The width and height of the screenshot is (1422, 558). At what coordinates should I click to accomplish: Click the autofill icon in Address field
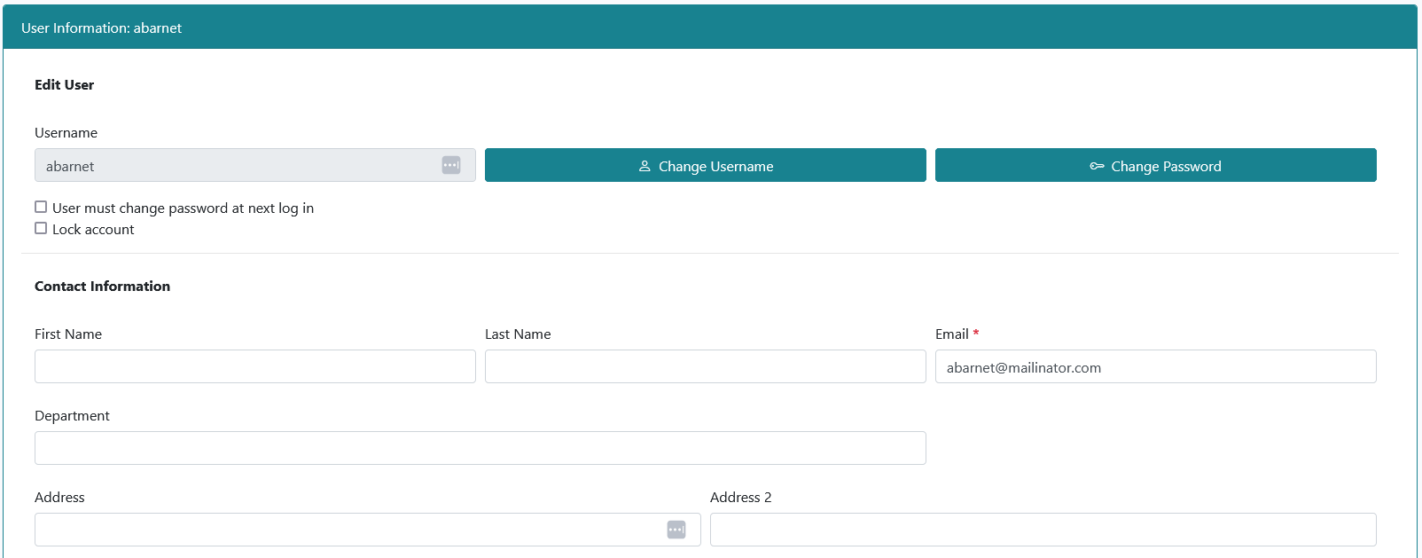(676, 530)
